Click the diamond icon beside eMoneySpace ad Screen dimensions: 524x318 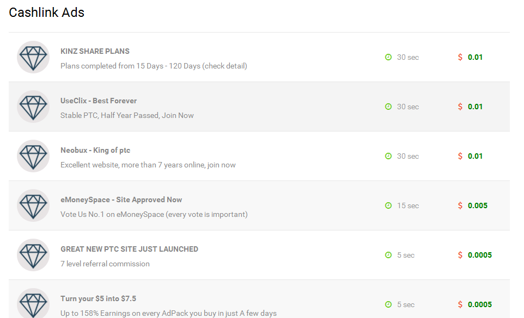(33, 205)
